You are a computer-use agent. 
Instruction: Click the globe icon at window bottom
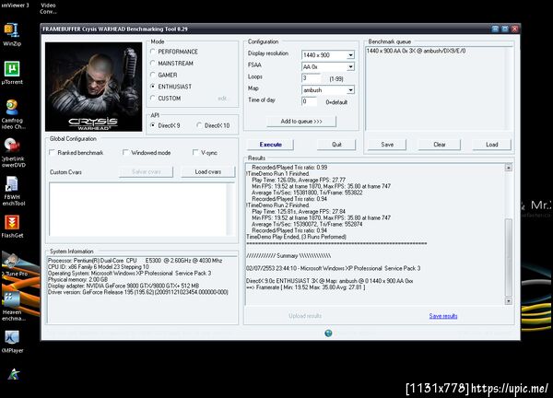point(328,333)
